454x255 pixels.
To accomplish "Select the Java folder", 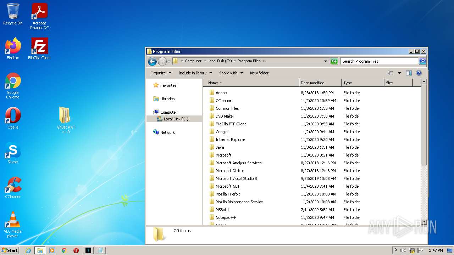I will tap(220, 147).
